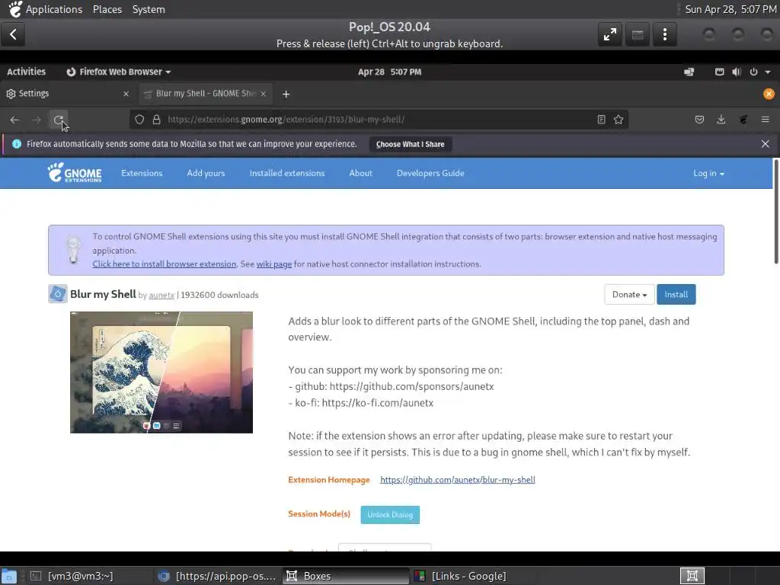Click the Unlock Dialog session mode badge
Image resolution: width=780 pixels, height=585 pixels.
390,514
